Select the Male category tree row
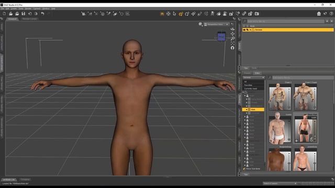The height and width of the screenshot is (188, 335). pyautogui.click(x=253, y=110)
